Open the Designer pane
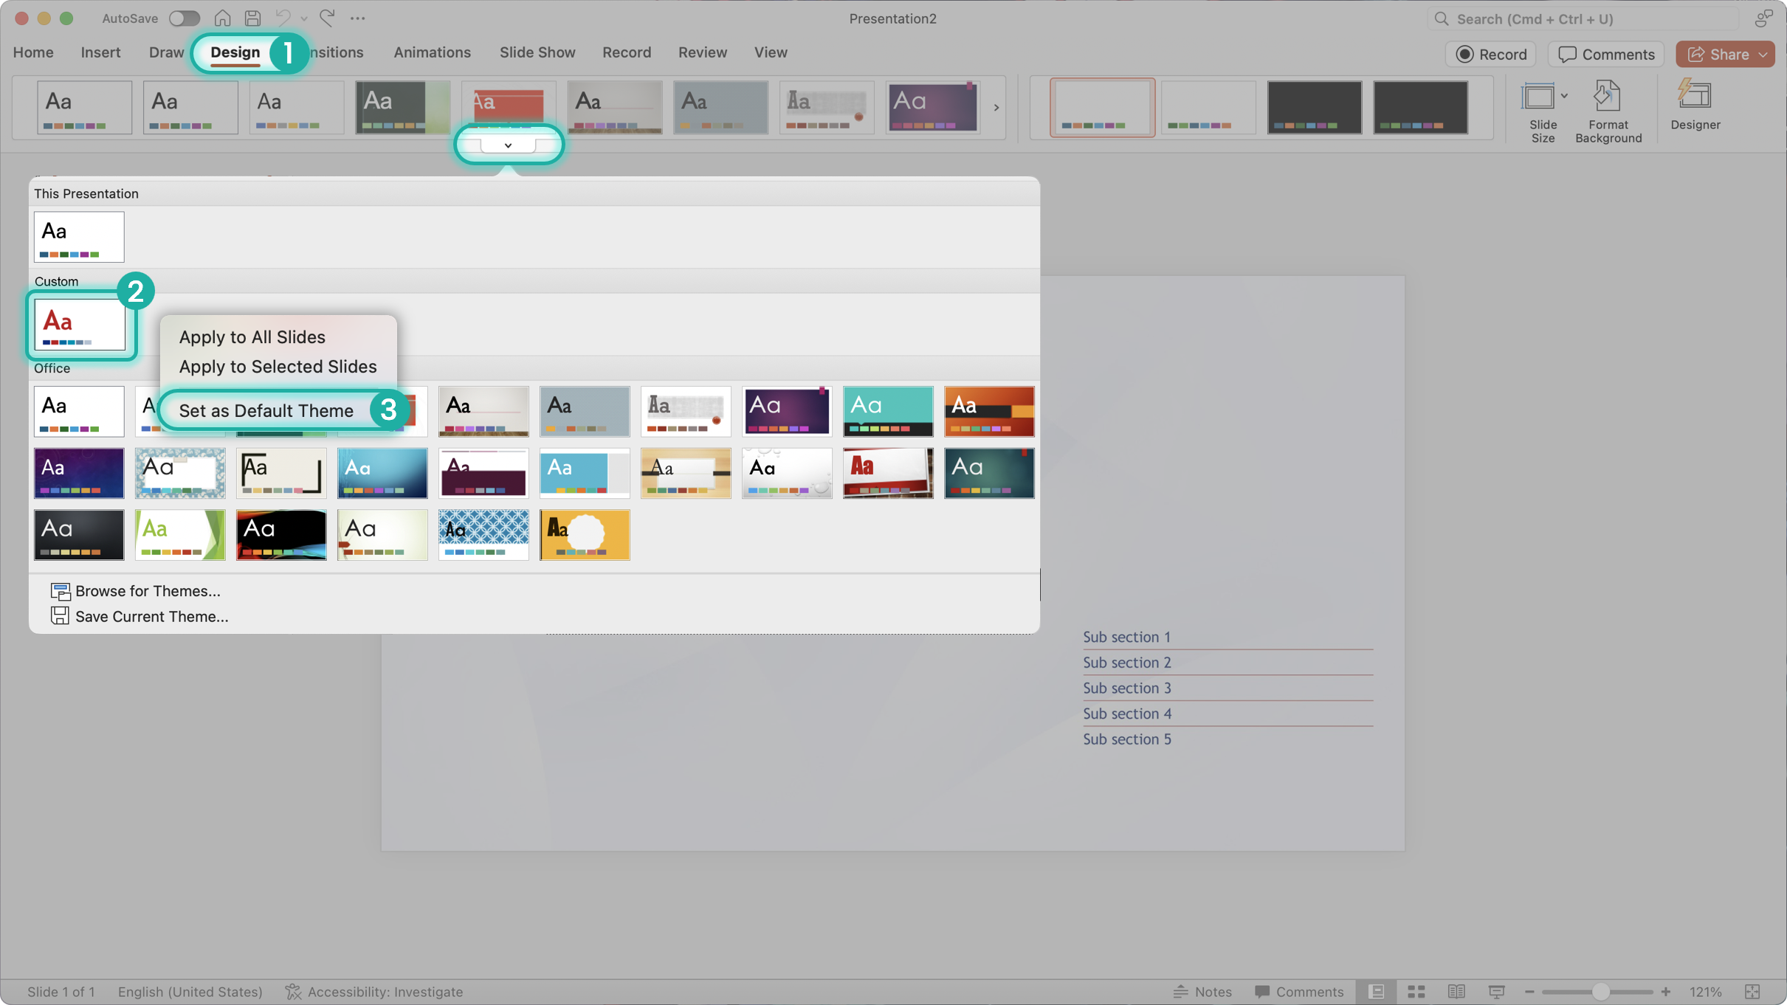Viewport: 1787px width, 1005px height. [1695, 106]
